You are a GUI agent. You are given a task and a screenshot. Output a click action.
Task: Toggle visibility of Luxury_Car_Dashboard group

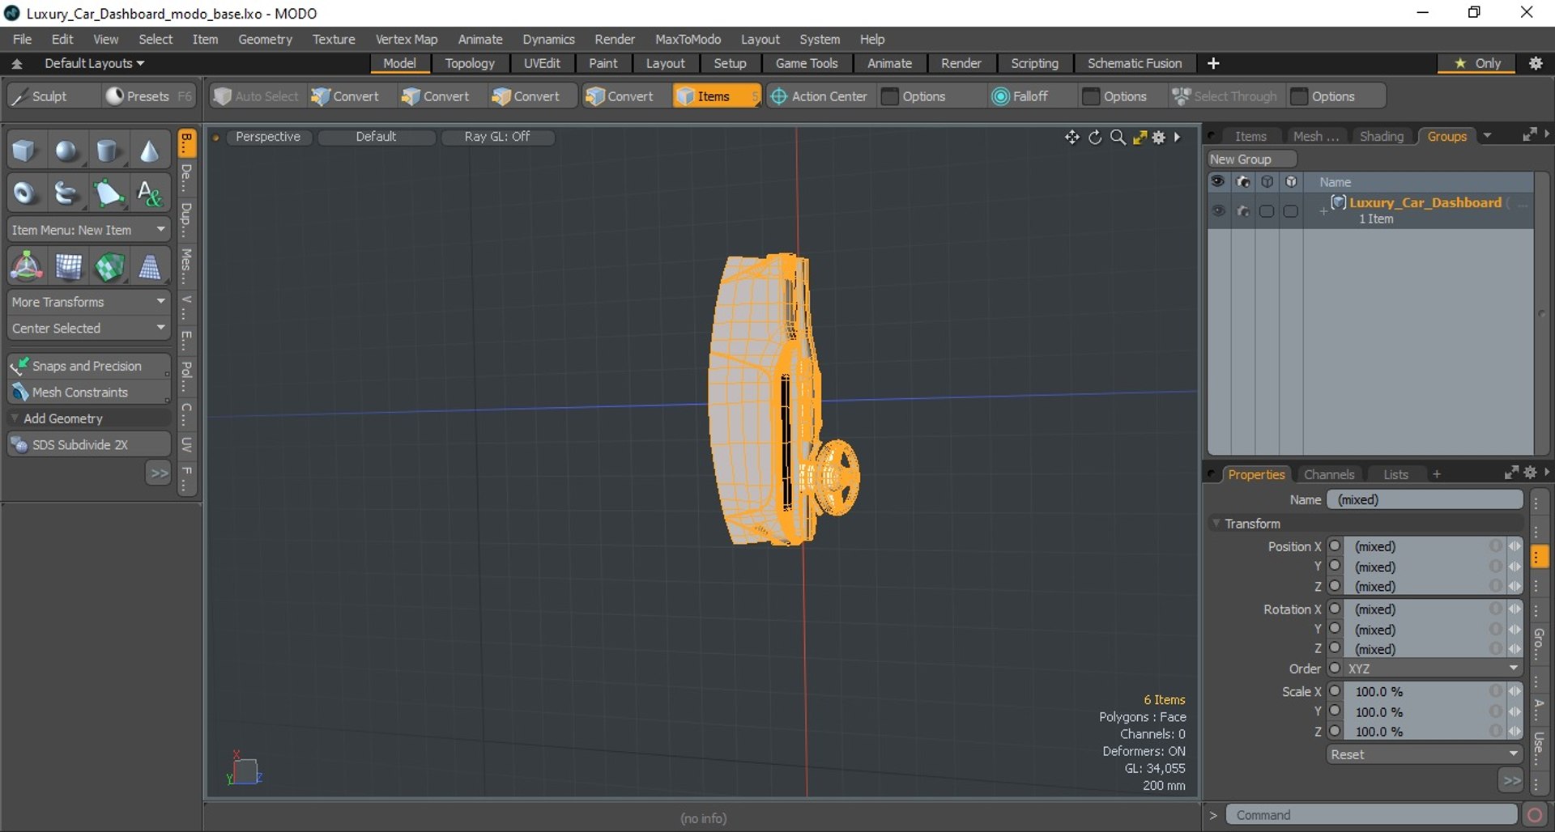pyautogui.click(x=1218, y=211)
